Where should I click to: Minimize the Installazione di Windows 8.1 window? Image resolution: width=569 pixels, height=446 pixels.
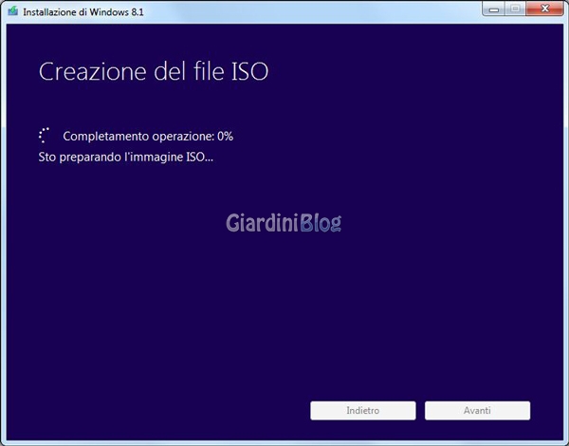[x=494, y=9]
